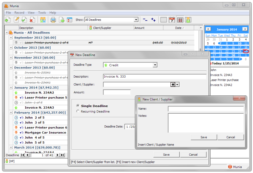Choose the Recurring Deadline option
Image resolution: width=253 pixels, height=173 pixels.
[78, 111]
